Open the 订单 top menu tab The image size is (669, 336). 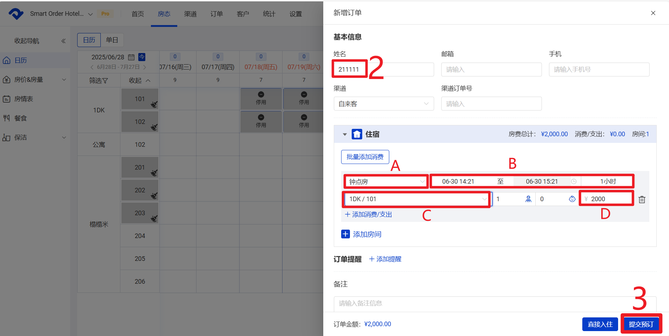217,14
